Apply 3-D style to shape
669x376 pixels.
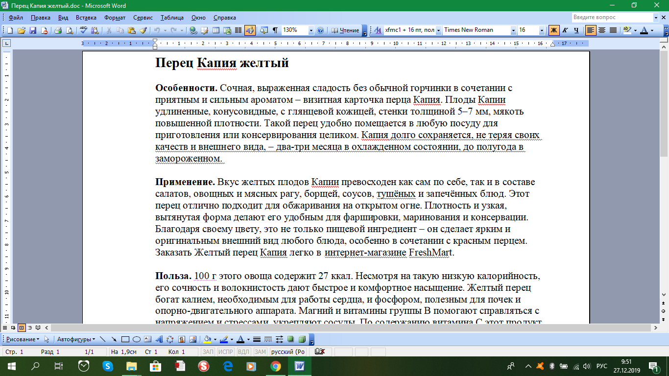click(x=302, y=339)
